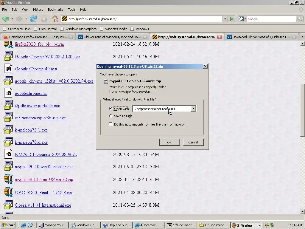Viewport: 305px width, 229px height.
Task: Click the Google search input field
Action: click(x=271, y=19)
